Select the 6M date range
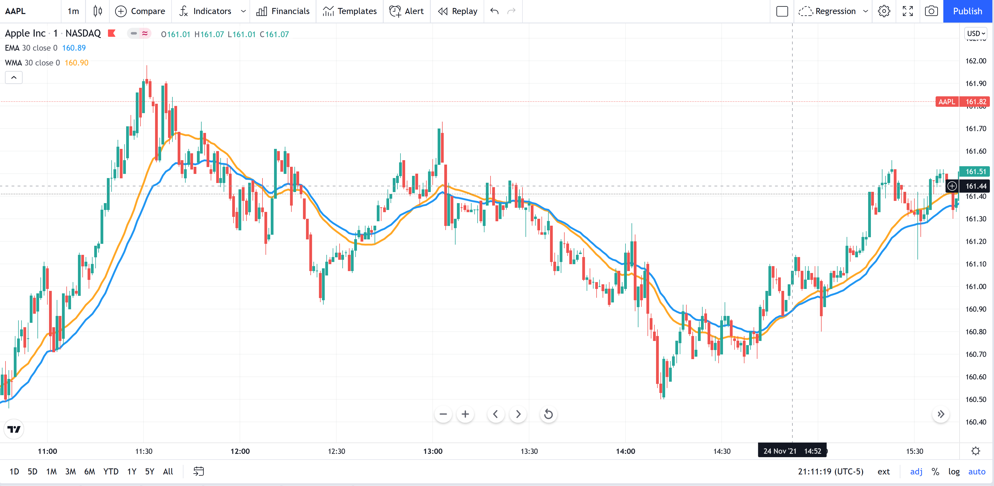This screenshot has width=994, height=486. [90, 471]
